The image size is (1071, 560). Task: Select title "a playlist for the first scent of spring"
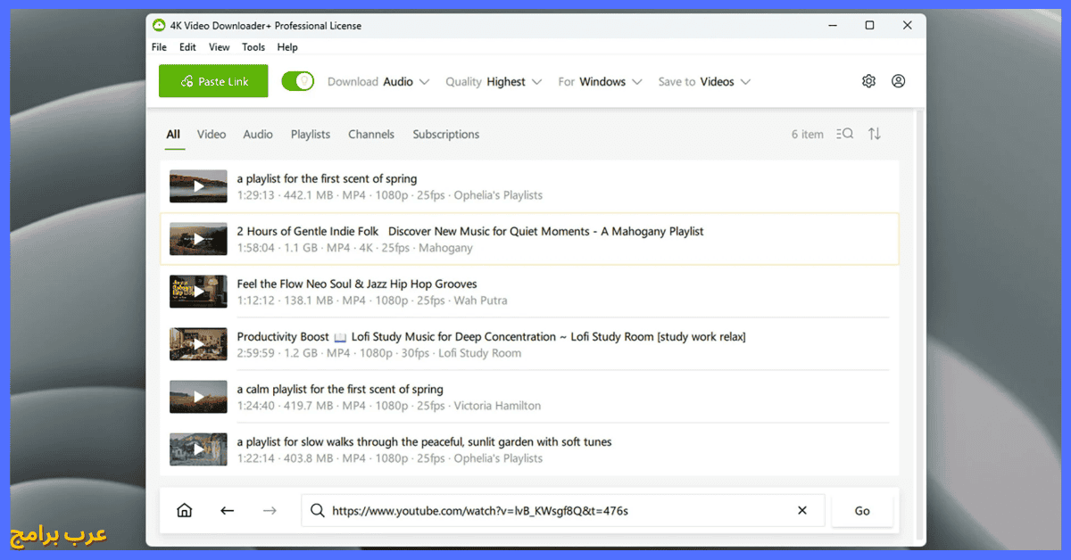point(327,178)
